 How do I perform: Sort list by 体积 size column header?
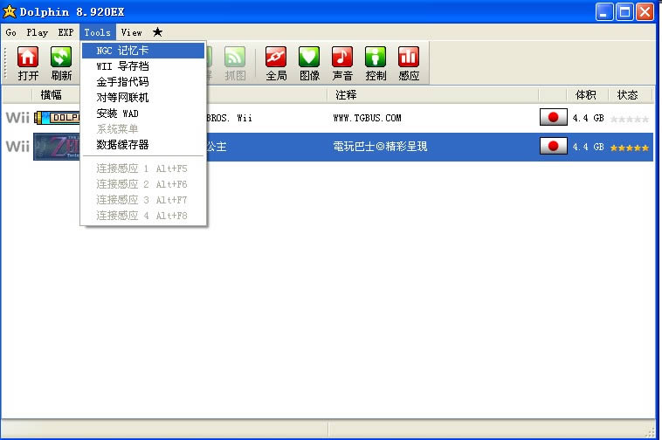pyautogui.click(x=586, y=95)
